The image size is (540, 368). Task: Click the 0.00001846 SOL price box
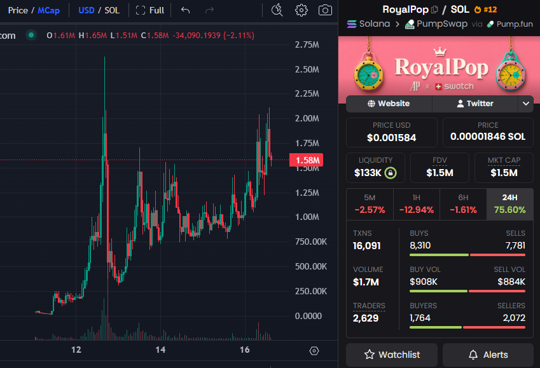coord(488,133)
